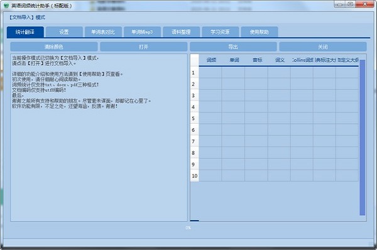Open the 语料整理 tab
Screen dimensions: 377x250
tap(182, 32)
